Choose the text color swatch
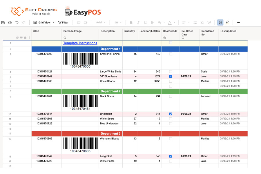The width and height of the screenshot is (261, 174). 169,22
